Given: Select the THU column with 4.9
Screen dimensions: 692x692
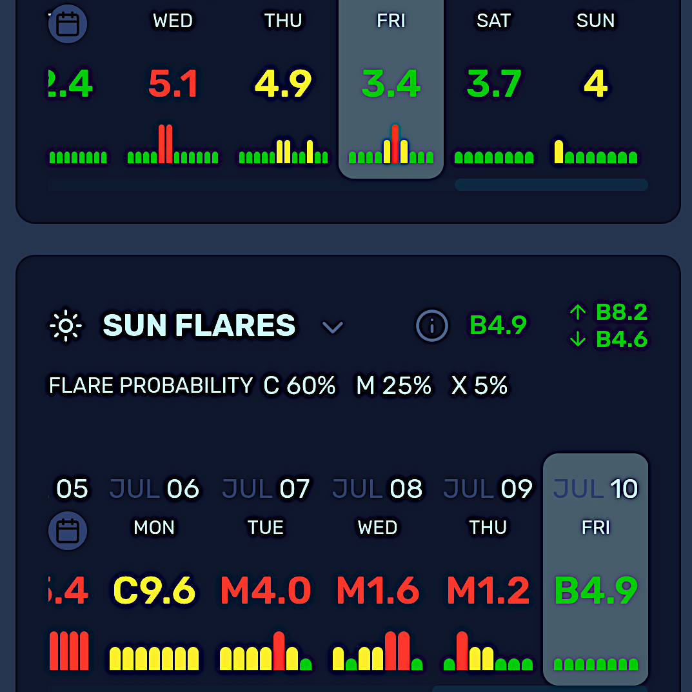Looking at the screenshot, I should (x=283, y=88).
